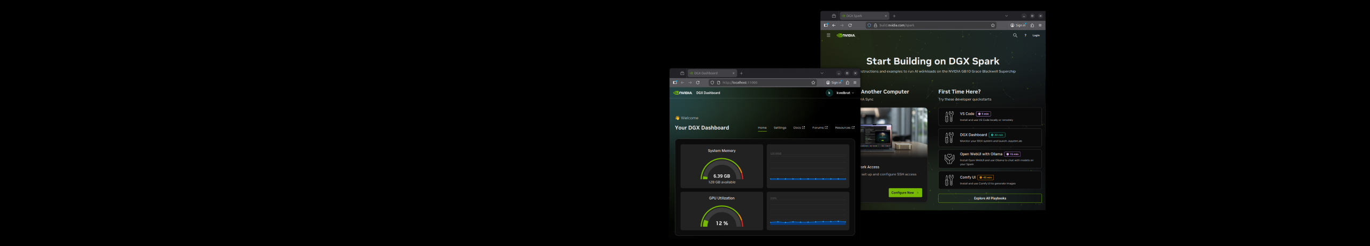Open sidebar toggle in DGX Spark browser

point(826,25)
